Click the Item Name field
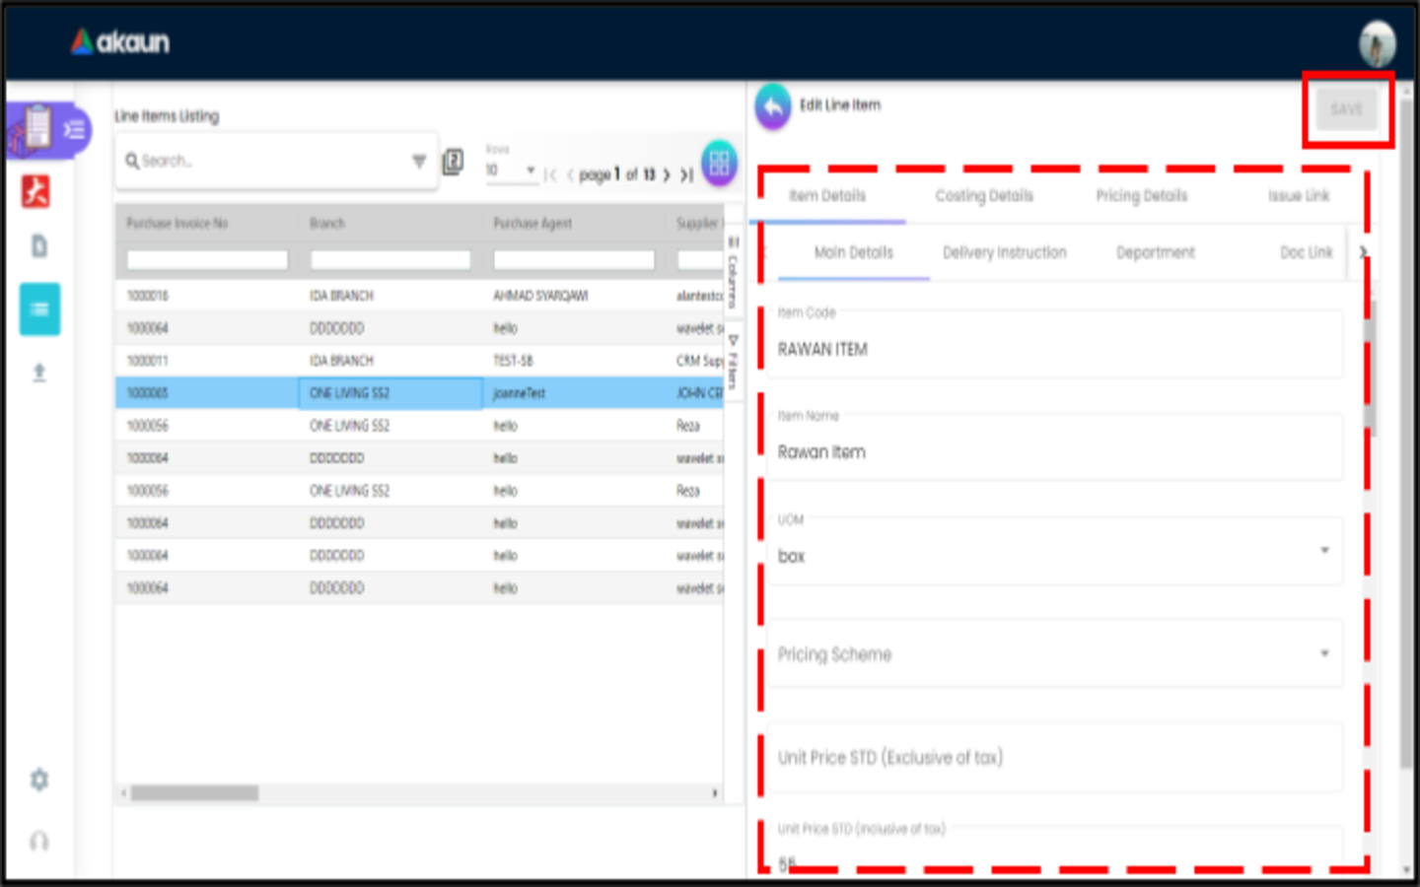The height and width of the screenshot is (887, 1420). (1054, 447)
